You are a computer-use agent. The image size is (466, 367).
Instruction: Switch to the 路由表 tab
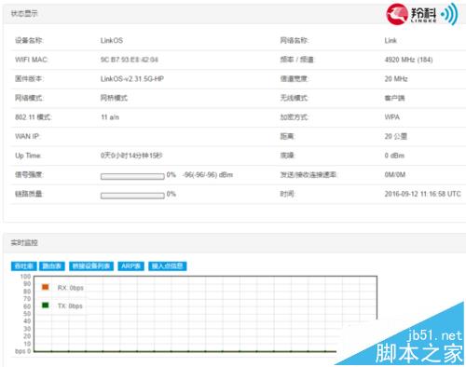pyautogui.click(x=51, y=266)
